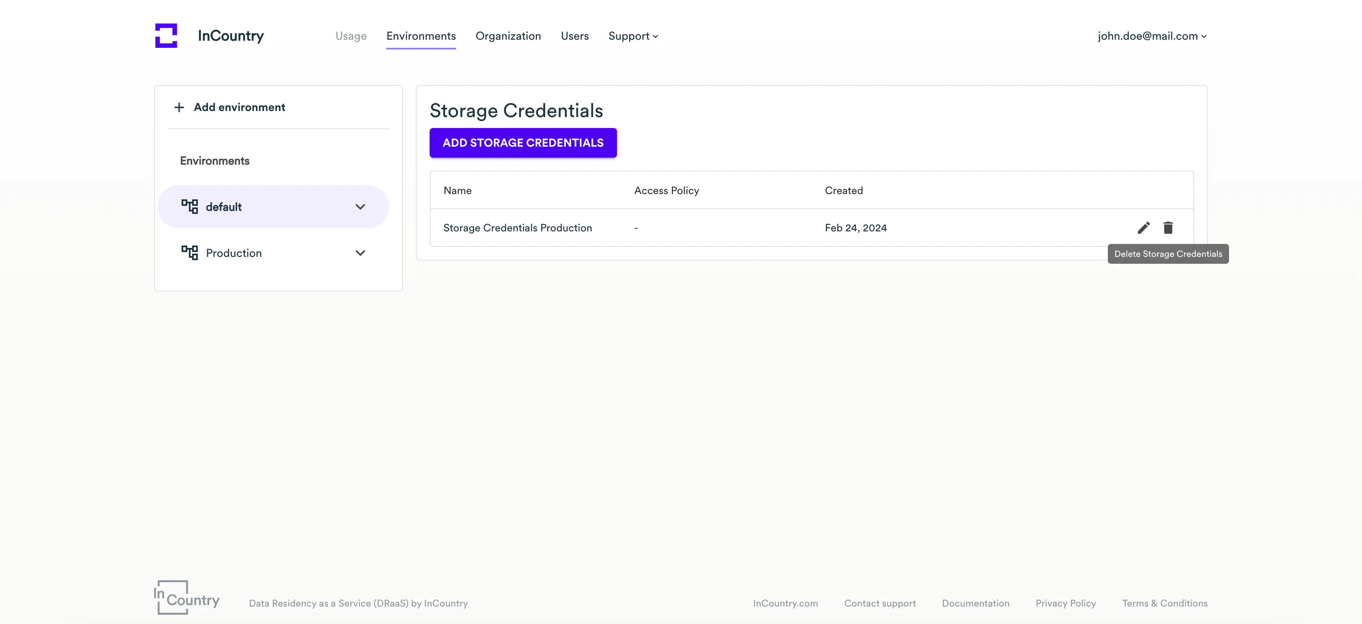Open the john.doe@mail.com account menu
1362x624 pixels.
[x=1152, y=36]
